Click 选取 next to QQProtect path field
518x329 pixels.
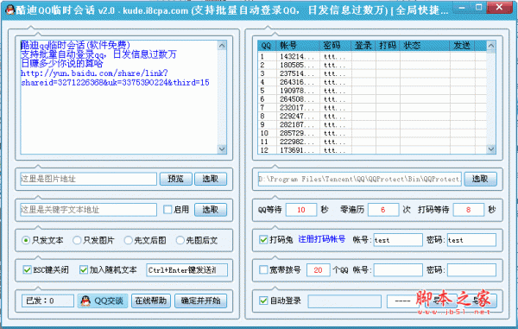(480, 179)
